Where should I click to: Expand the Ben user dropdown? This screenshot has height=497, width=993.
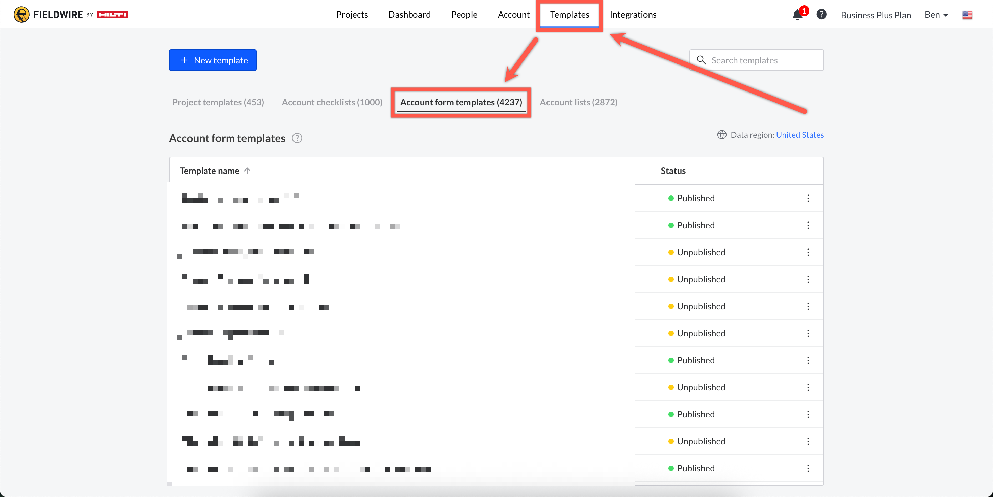coord(936,15)
